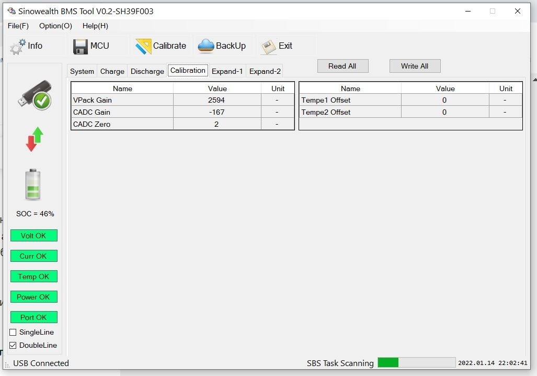
Task: Click the SBS Task Scanning label
Action: (340, 363)
